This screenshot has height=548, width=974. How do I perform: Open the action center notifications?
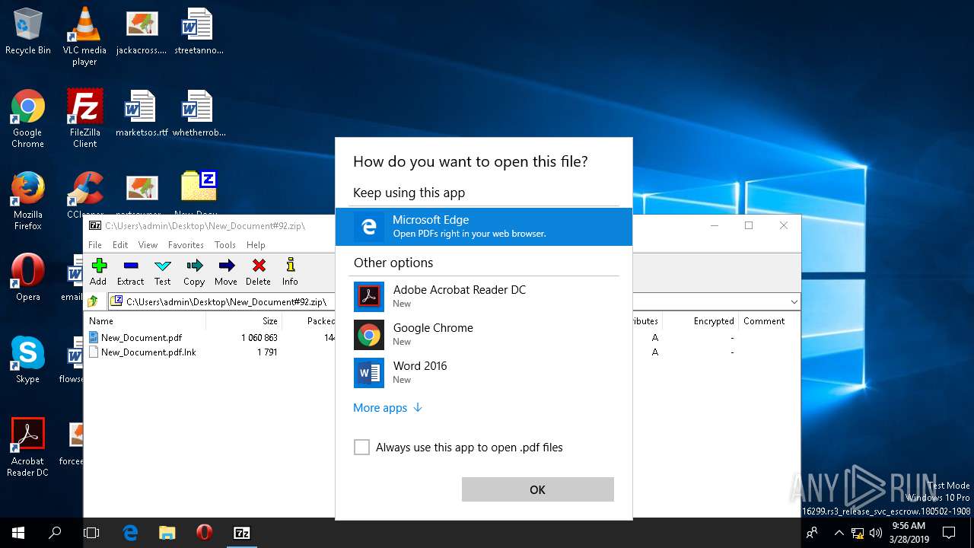point(949,533)
